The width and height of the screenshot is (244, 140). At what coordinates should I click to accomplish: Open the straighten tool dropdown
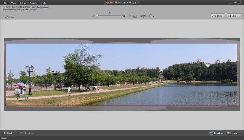click(144, 16)
